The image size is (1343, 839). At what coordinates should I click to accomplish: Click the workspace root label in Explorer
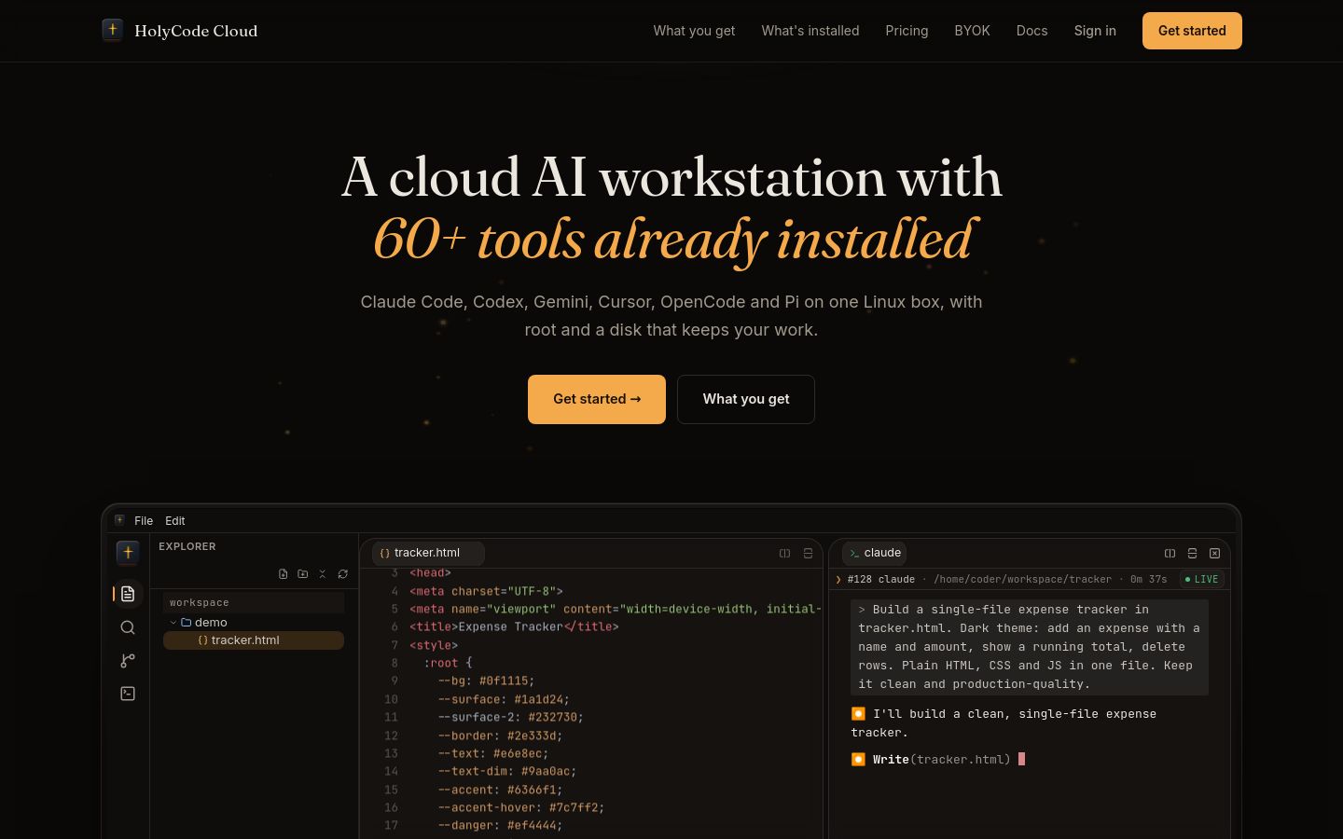click(200, 602)
